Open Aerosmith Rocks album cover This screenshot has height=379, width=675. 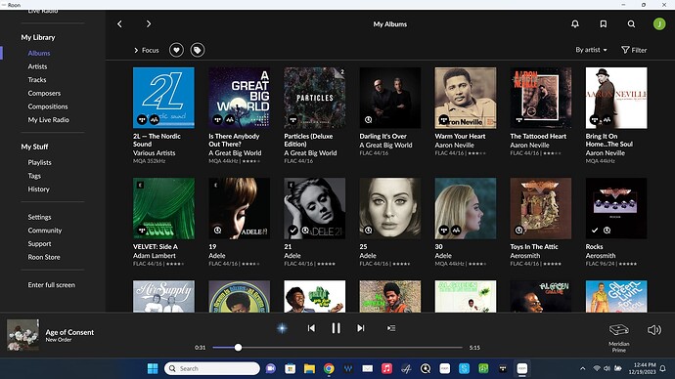[616, 208]
